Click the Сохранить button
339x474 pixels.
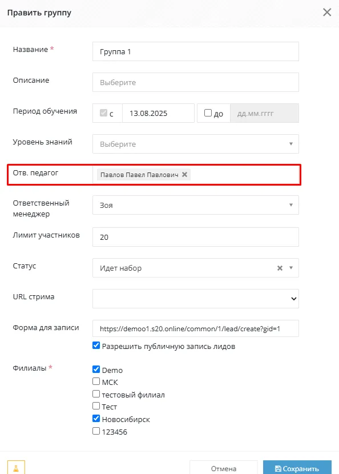297,468
